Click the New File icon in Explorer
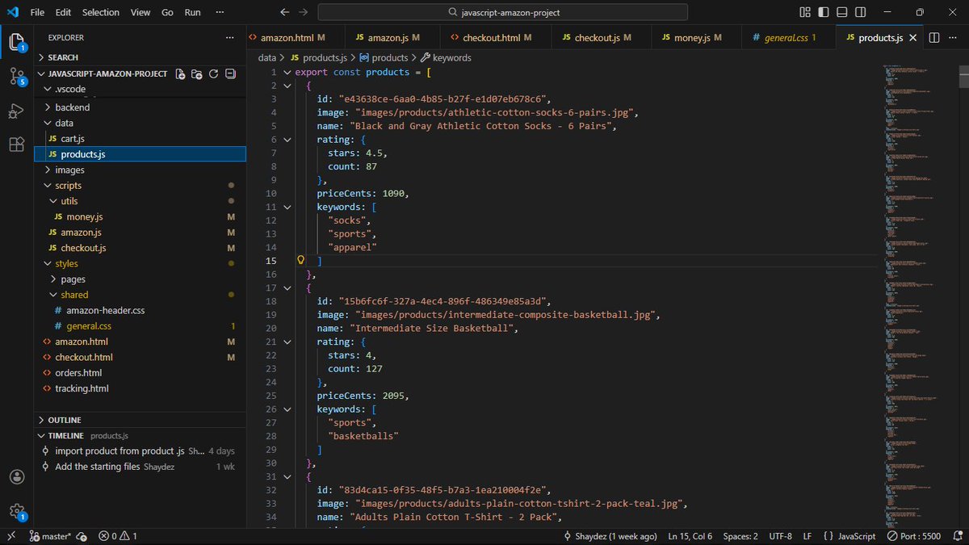Viewport: 969px width, 545px height. [181, 73]
